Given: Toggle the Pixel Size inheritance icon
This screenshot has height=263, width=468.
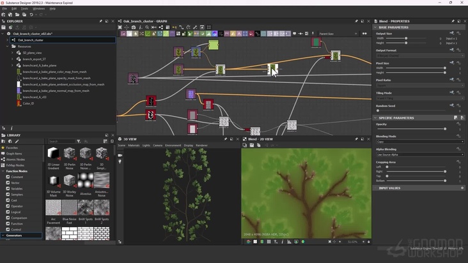Looking at the screenshot, I should click(452, 63).
